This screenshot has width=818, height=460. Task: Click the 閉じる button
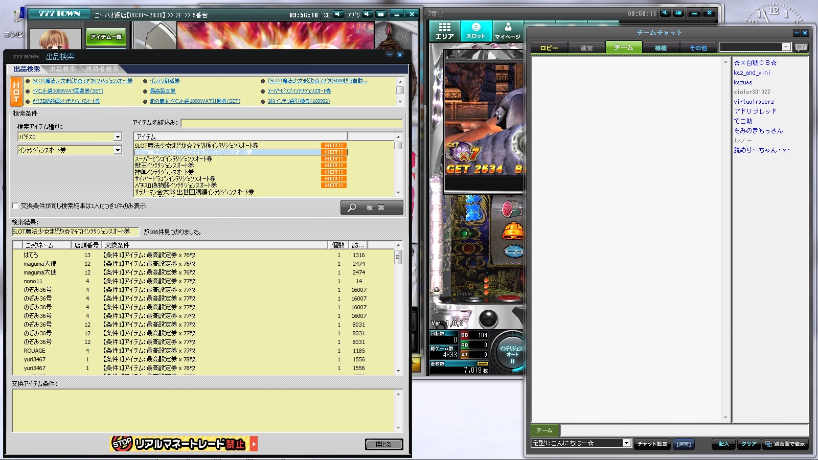coord(384,445)
